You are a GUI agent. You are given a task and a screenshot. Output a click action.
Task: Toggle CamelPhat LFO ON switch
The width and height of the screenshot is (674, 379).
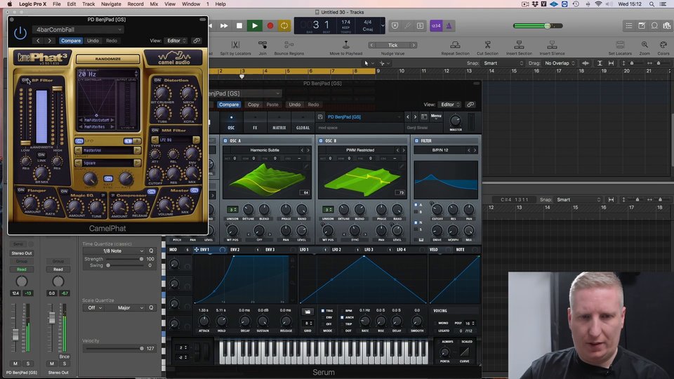click(x=79, y=141)
